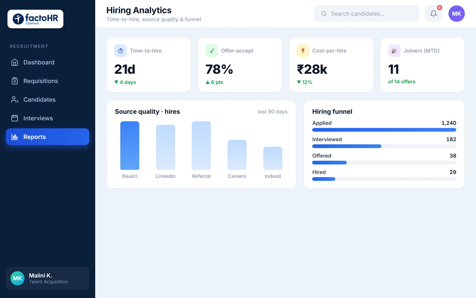476x298 pixels.
Task: Open Dashboard from the sidebar
Action: pos(48,62)
